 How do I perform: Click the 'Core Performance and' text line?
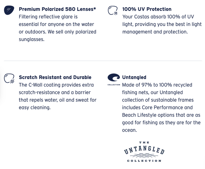[161, 107]
